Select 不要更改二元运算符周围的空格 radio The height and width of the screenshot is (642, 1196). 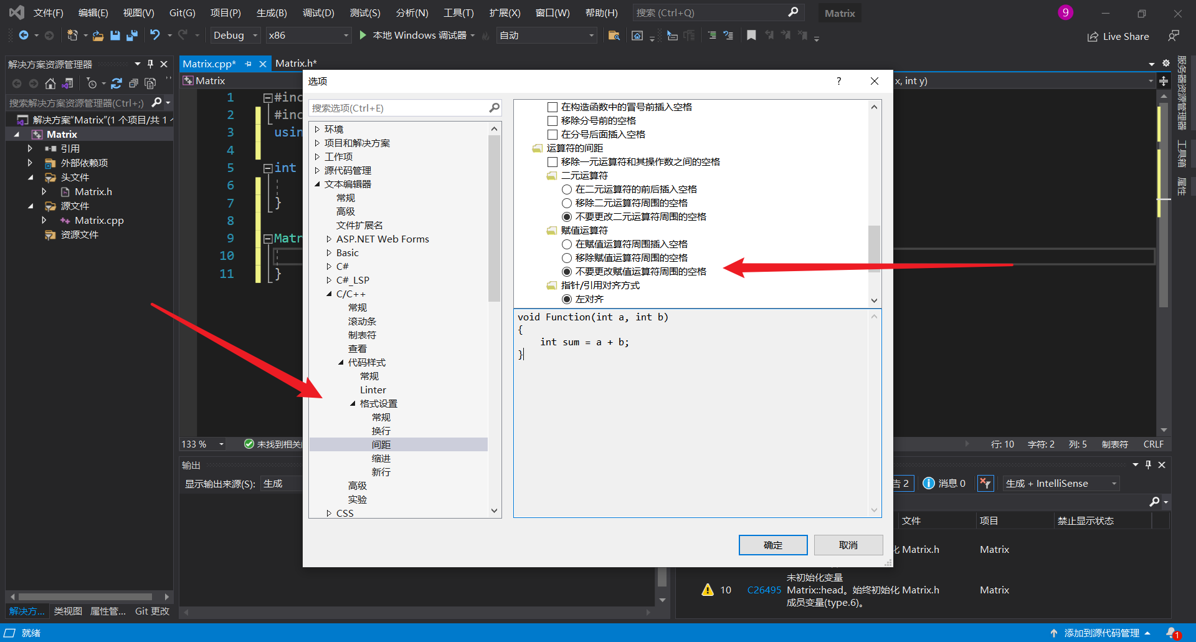pos(567,217)
